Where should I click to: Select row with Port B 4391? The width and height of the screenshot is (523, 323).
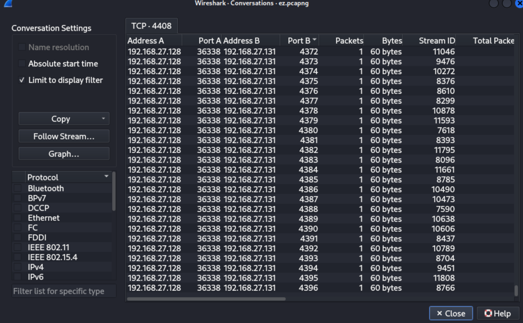click(320, 238)
